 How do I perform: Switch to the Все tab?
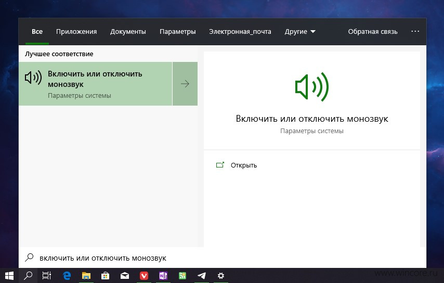click(x=37, y=31)
